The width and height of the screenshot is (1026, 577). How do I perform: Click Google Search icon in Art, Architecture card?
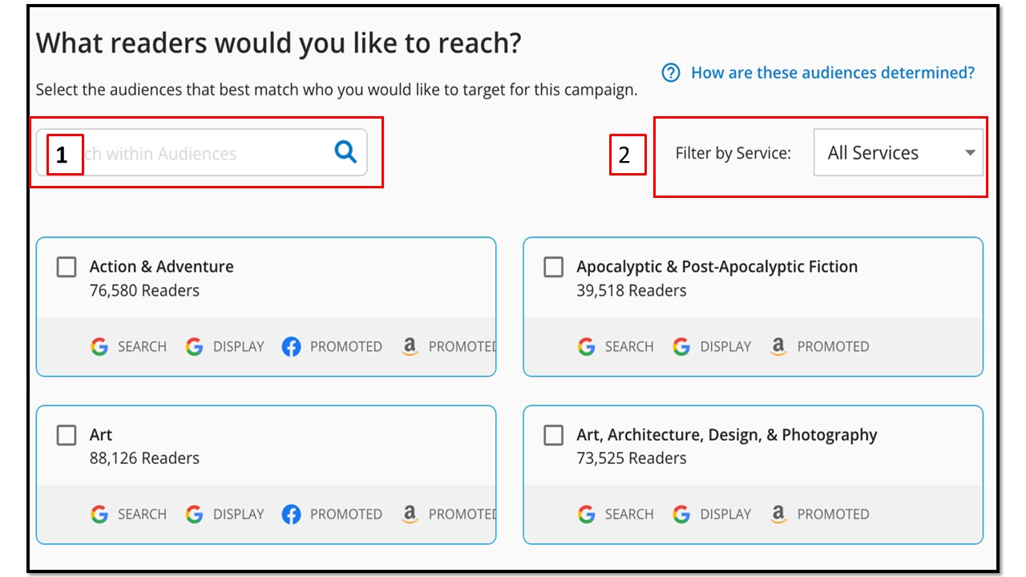pyautogui.click(x=587, y=514)
